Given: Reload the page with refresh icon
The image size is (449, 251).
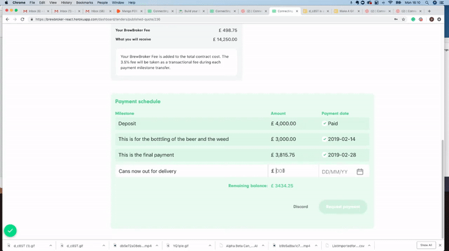Looking at the screenshot, I should click(x=22, y=19).
